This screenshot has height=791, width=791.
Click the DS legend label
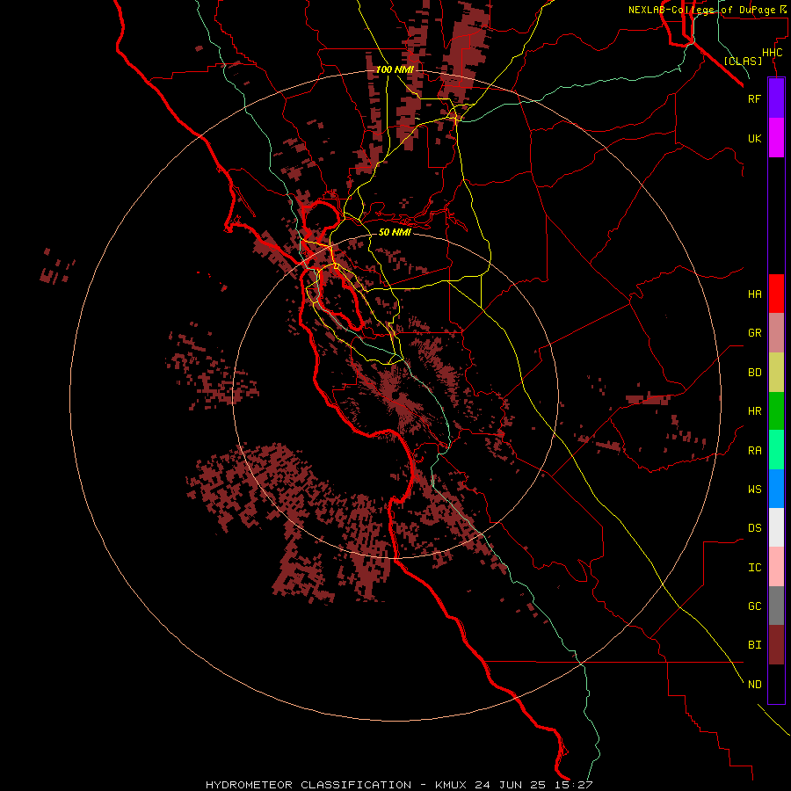point(754,528)
